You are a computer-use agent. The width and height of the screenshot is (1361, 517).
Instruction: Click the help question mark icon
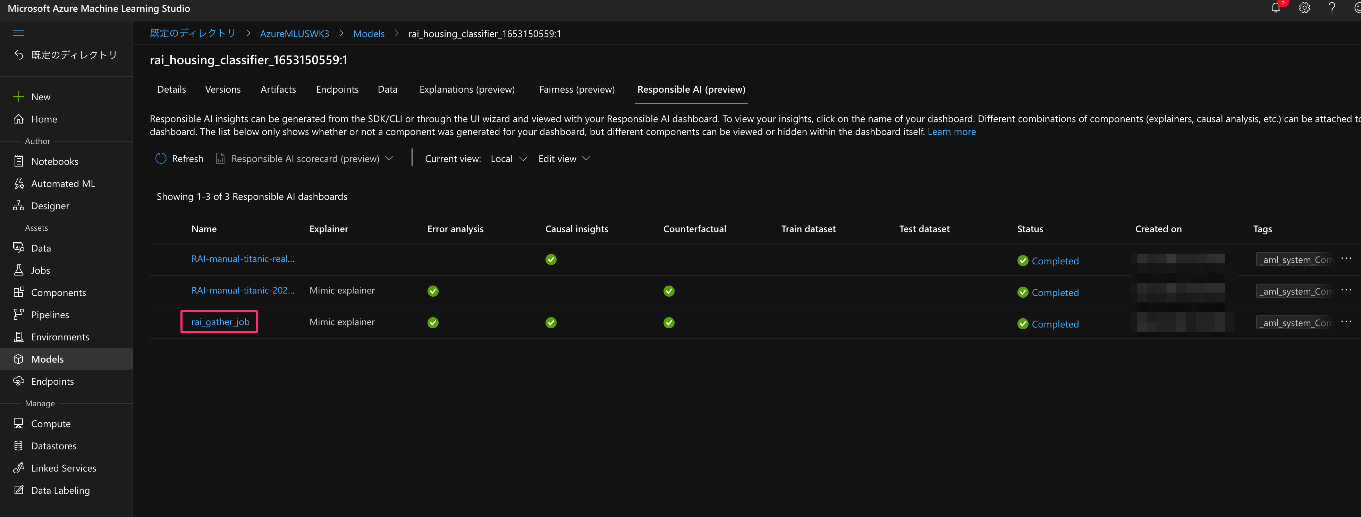(1332, 8)
